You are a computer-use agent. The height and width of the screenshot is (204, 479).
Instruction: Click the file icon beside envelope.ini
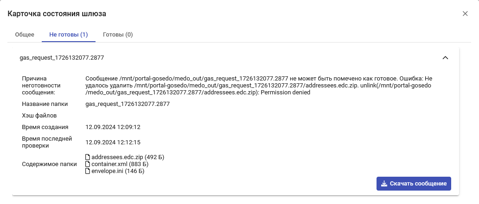[x=88, y=171]
